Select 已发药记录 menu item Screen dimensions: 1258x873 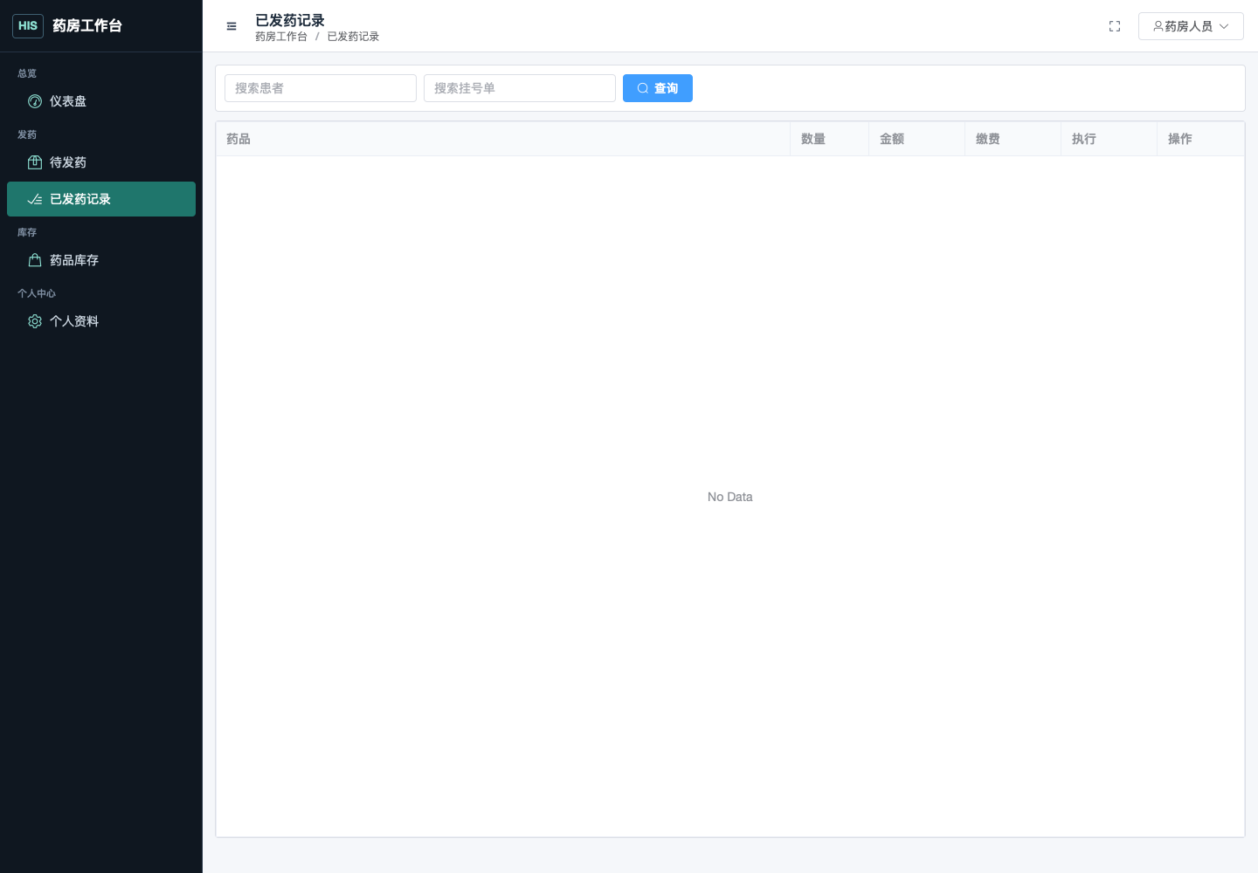[101, 199]
